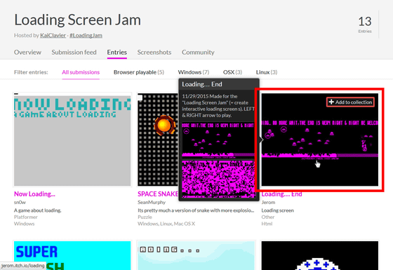The height and width of the screenshot is (270, 393).
Task: Click the Html platform text
Action: pos(267,224)
